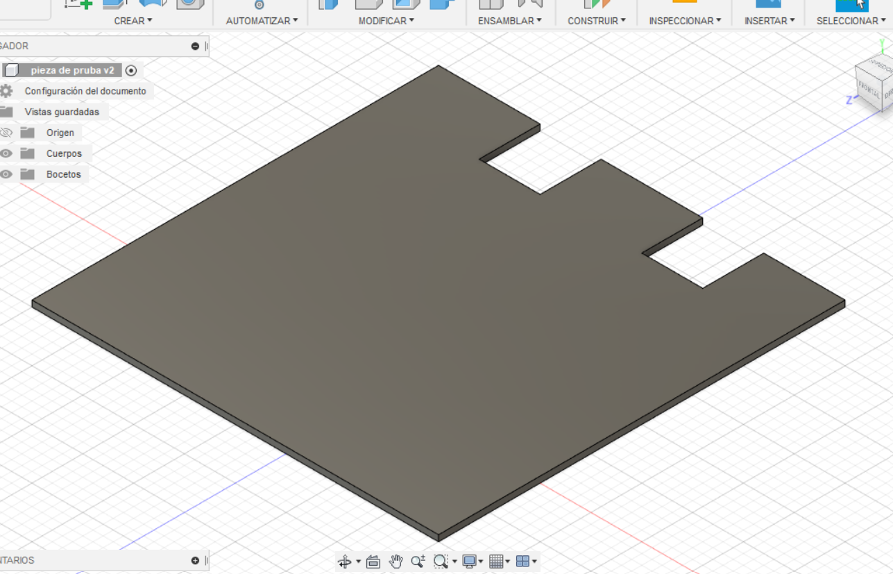This screenshot has width=893, height=574.
Task: Select the pieza de pruba v2 root component
Action: (x=72, y=70)
